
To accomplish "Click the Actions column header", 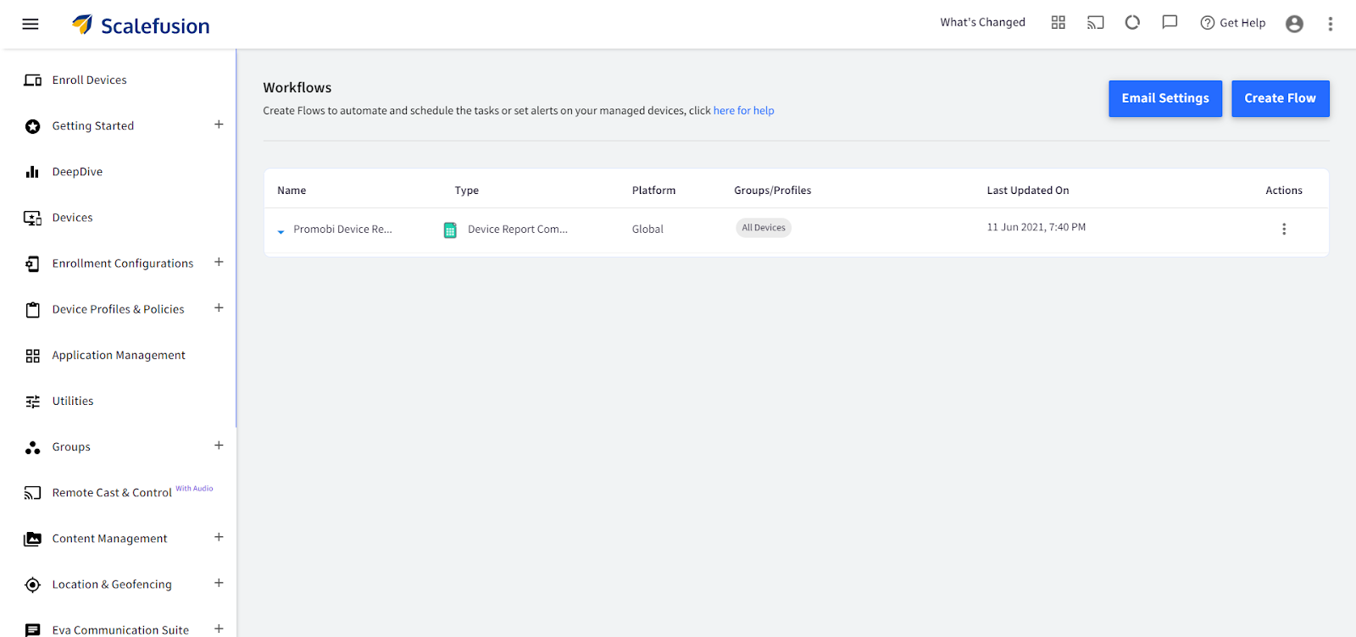I will (x=1284, y=191).
